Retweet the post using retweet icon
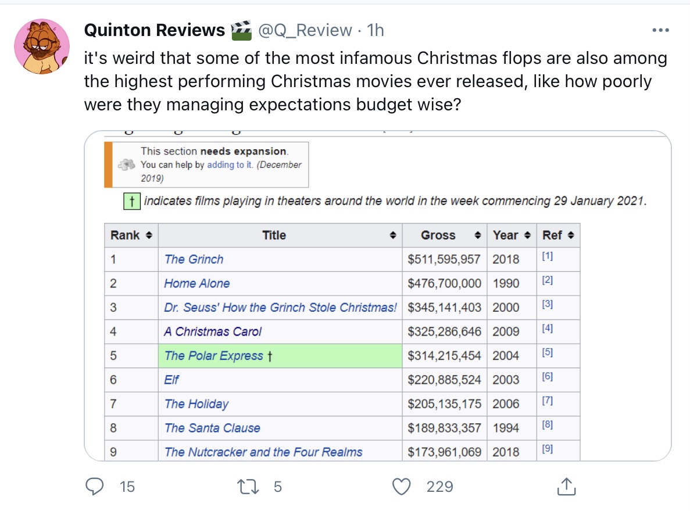 pyautogui.click(x=248, y=487)
